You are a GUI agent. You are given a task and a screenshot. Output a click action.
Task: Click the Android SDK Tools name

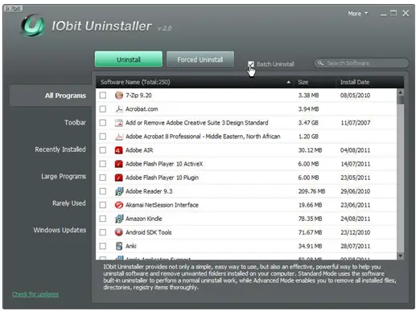click(x=148, y=232)
